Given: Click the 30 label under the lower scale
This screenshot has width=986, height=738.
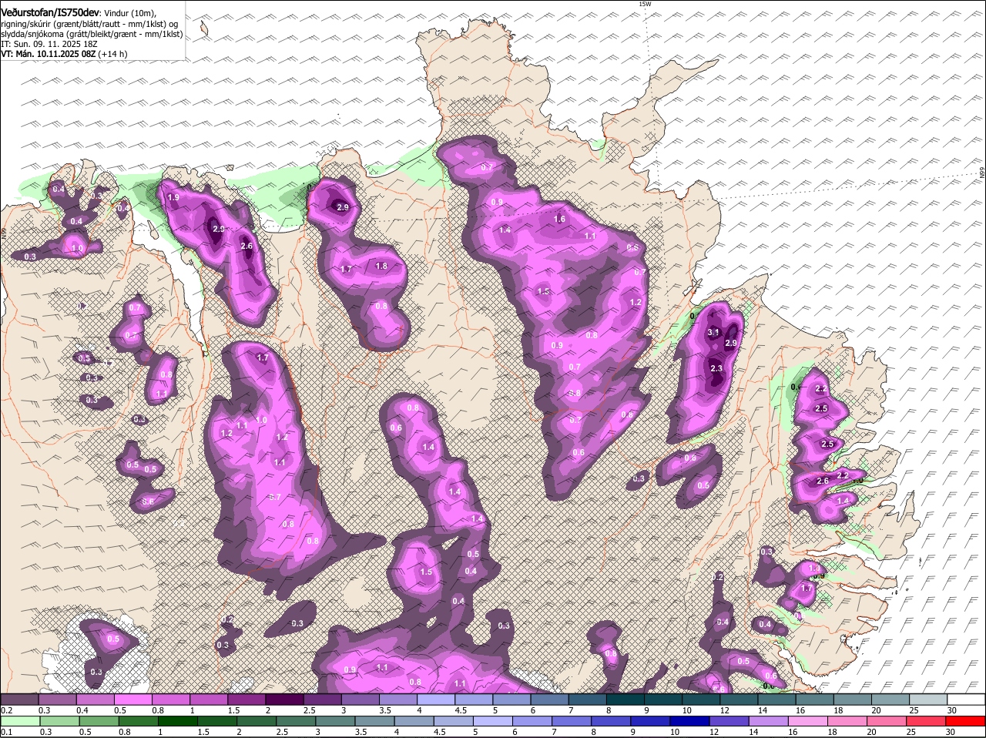Looking at the screenshot, I should 950,732.
